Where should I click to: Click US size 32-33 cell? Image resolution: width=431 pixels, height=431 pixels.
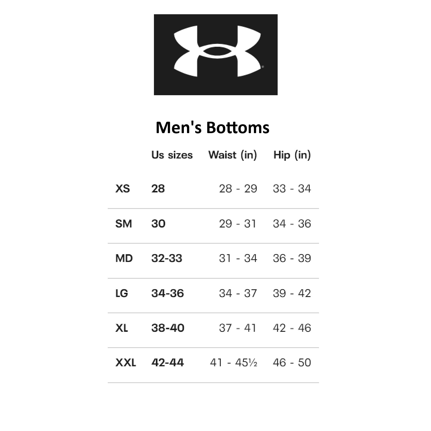(x=167, y=259)
